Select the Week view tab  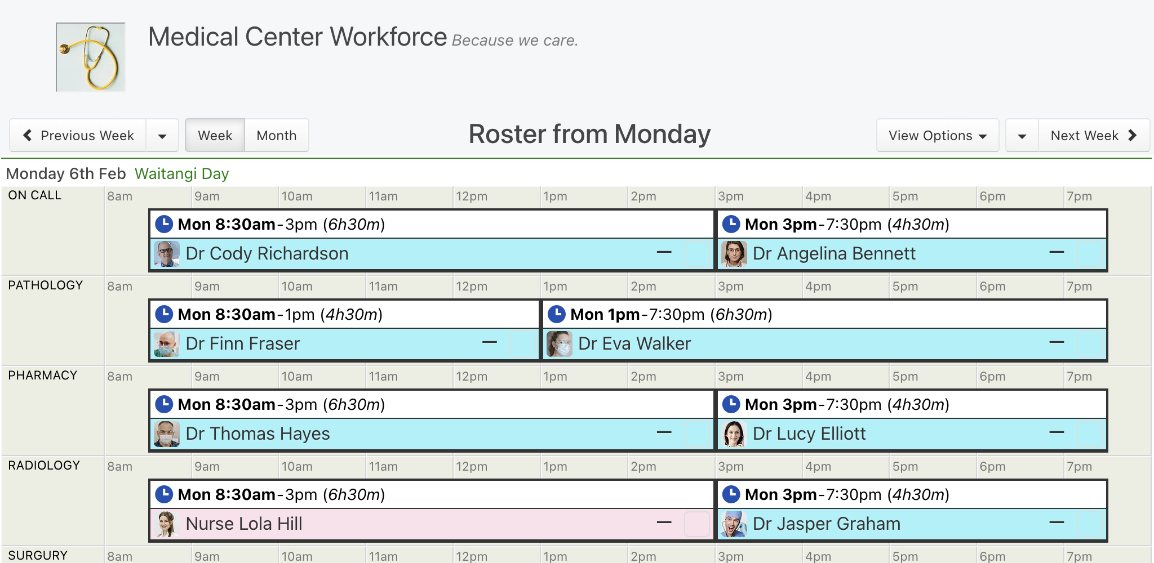click(215, 135)
